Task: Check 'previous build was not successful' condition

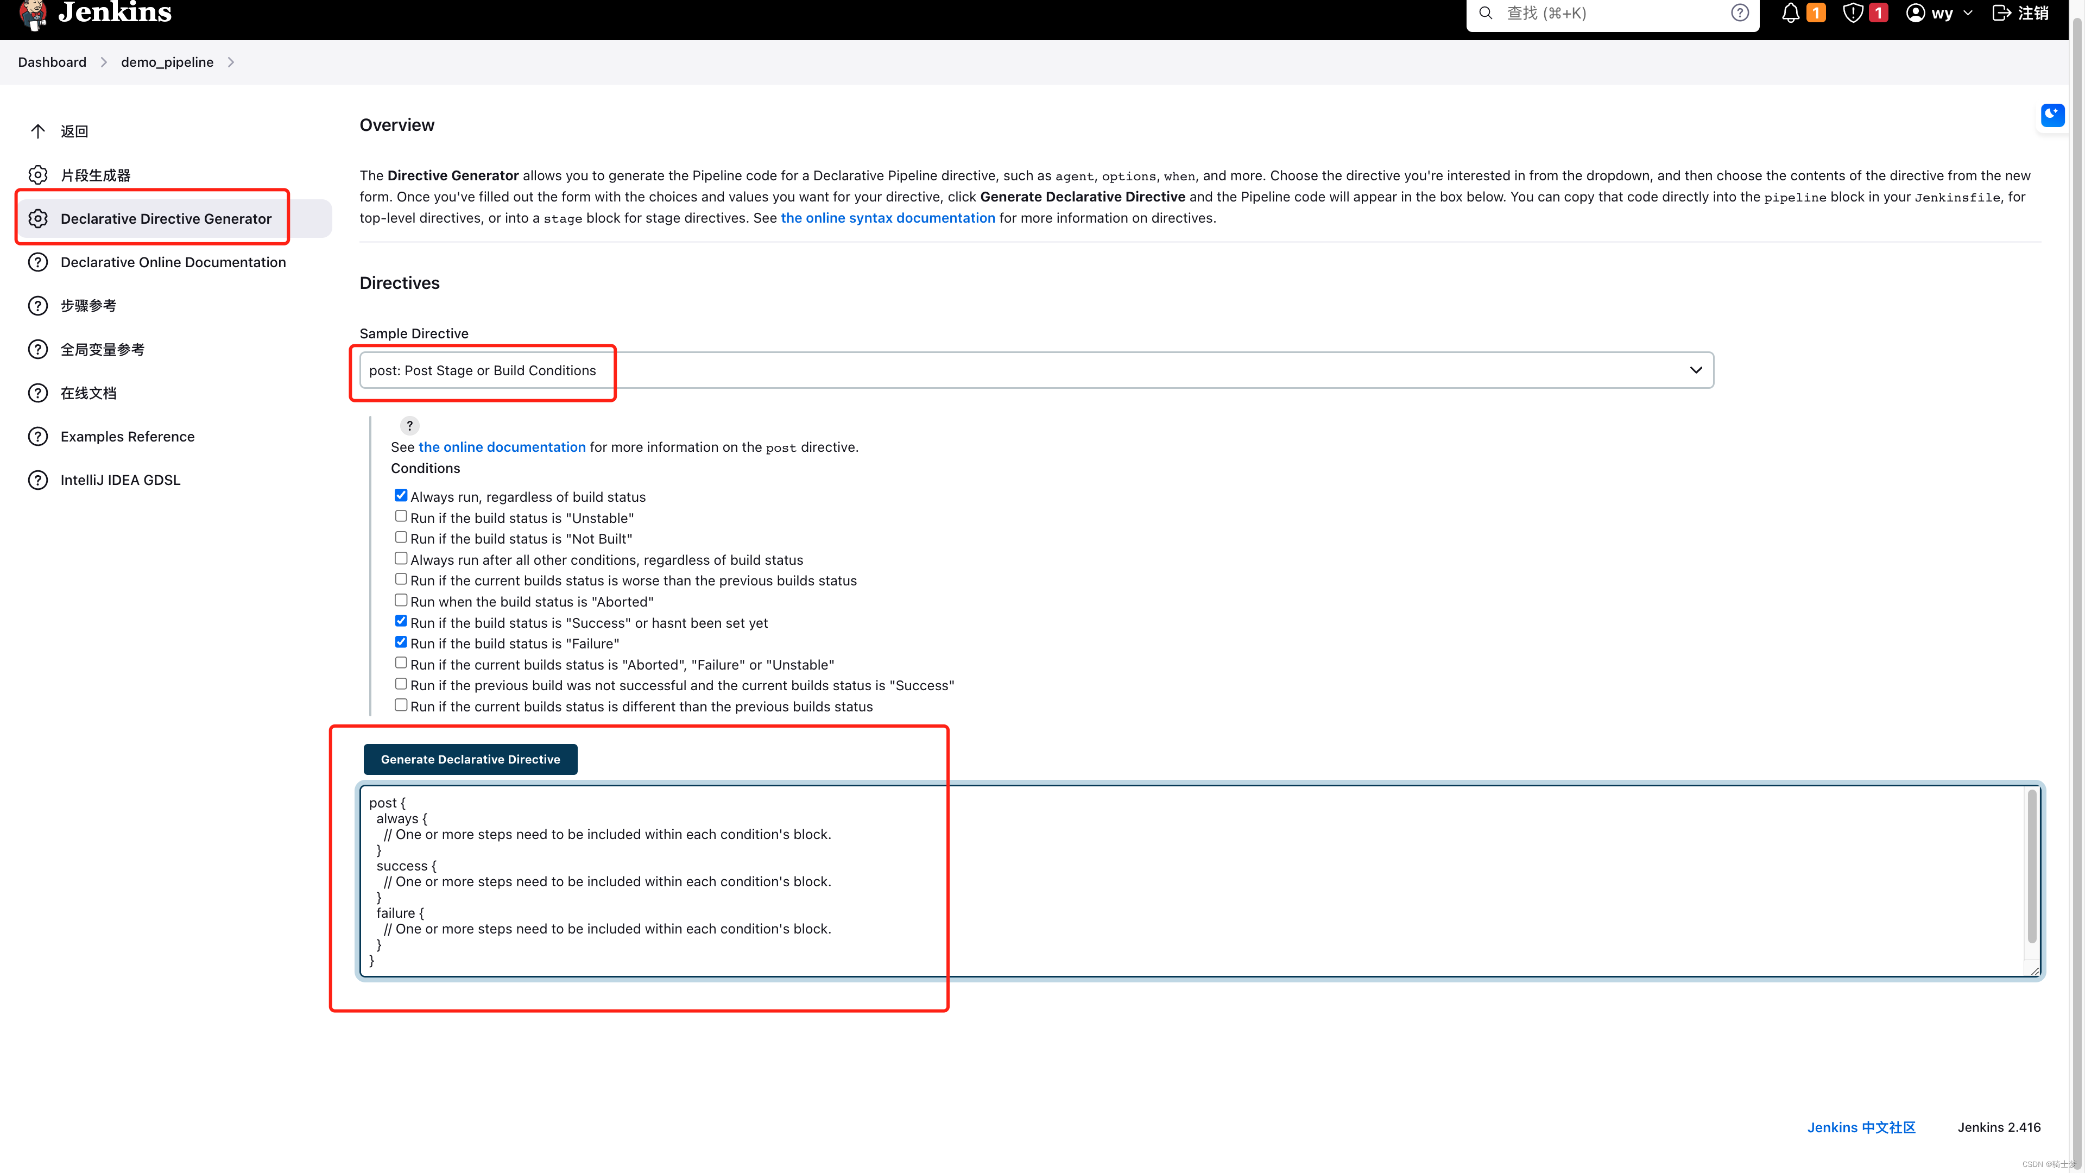Action: pos(401,684)
